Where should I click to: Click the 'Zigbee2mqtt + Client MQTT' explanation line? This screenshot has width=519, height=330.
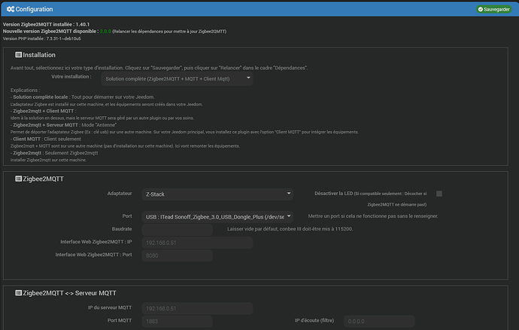point(43,111)
